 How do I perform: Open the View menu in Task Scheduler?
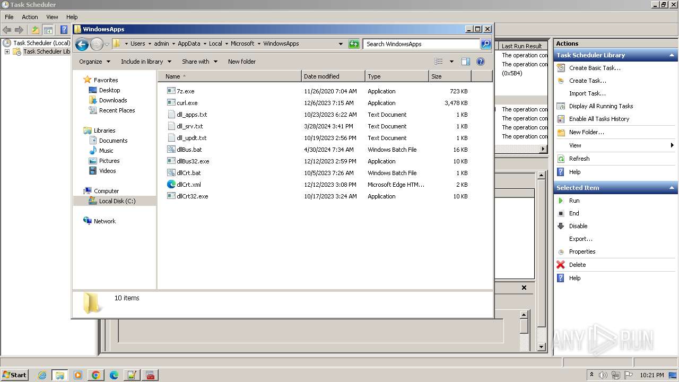(52, 17)
